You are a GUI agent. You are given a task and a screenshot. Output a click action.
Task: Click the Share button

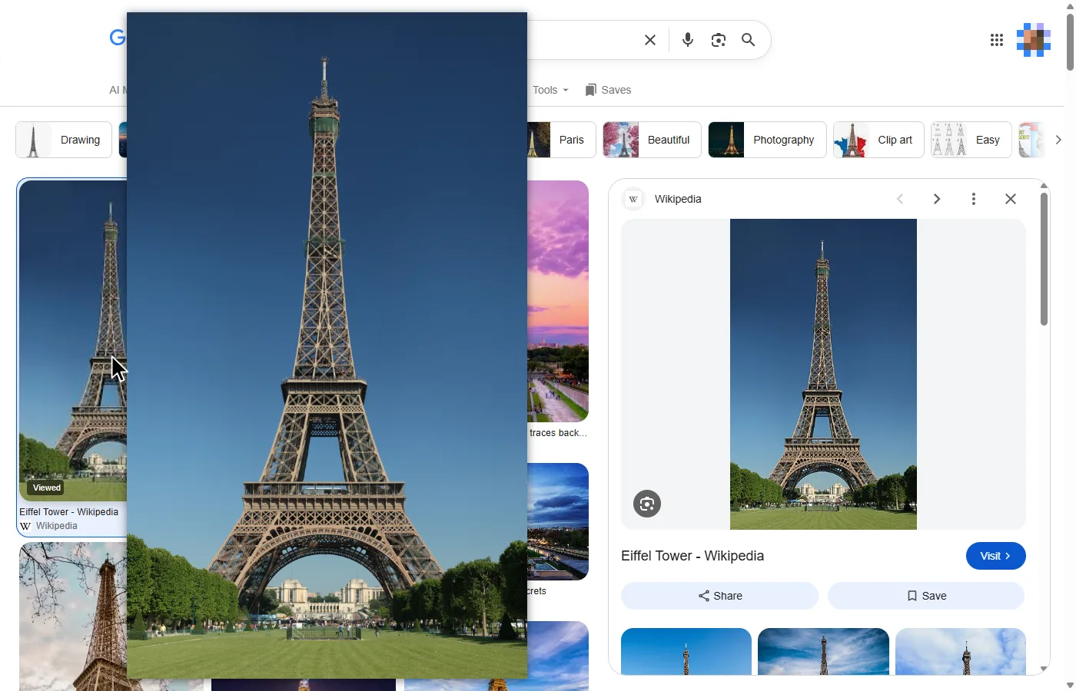click(x=720, y=596)
